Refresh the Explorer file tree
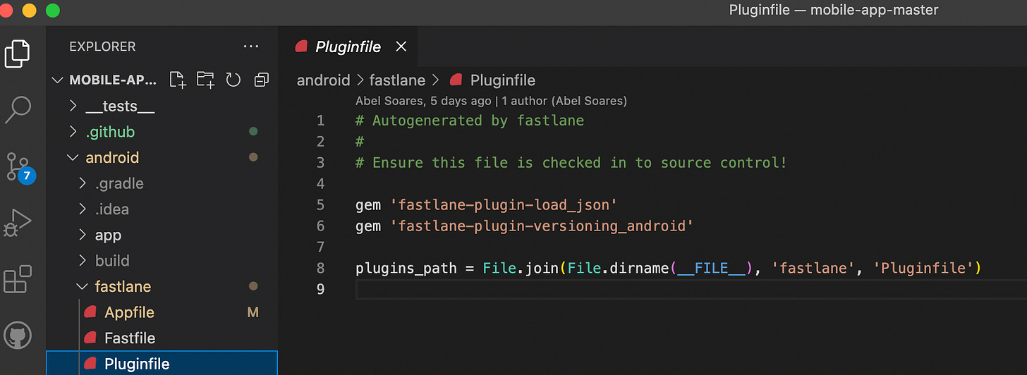Viewport: 1027px width, 375px height. point(233,80)
